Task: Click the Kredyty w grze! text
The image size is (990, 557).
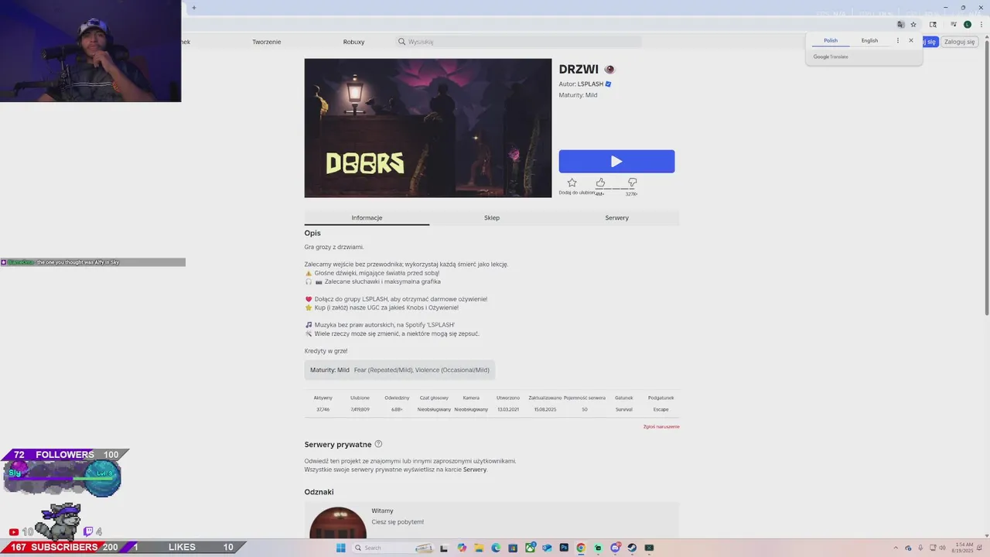Action: click(326, 350)
